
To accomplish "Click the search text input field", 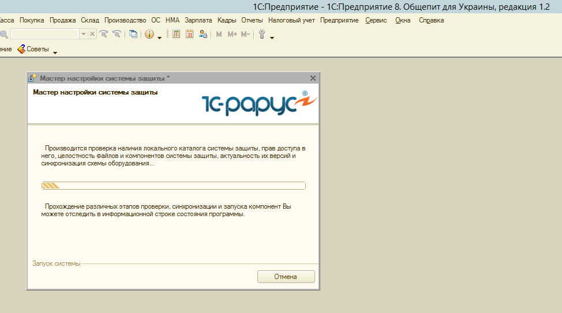I will (45, 34).
